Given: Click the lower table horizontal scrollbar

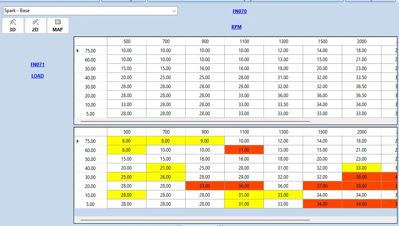Looking at the screenshot, I should [195, 220].
